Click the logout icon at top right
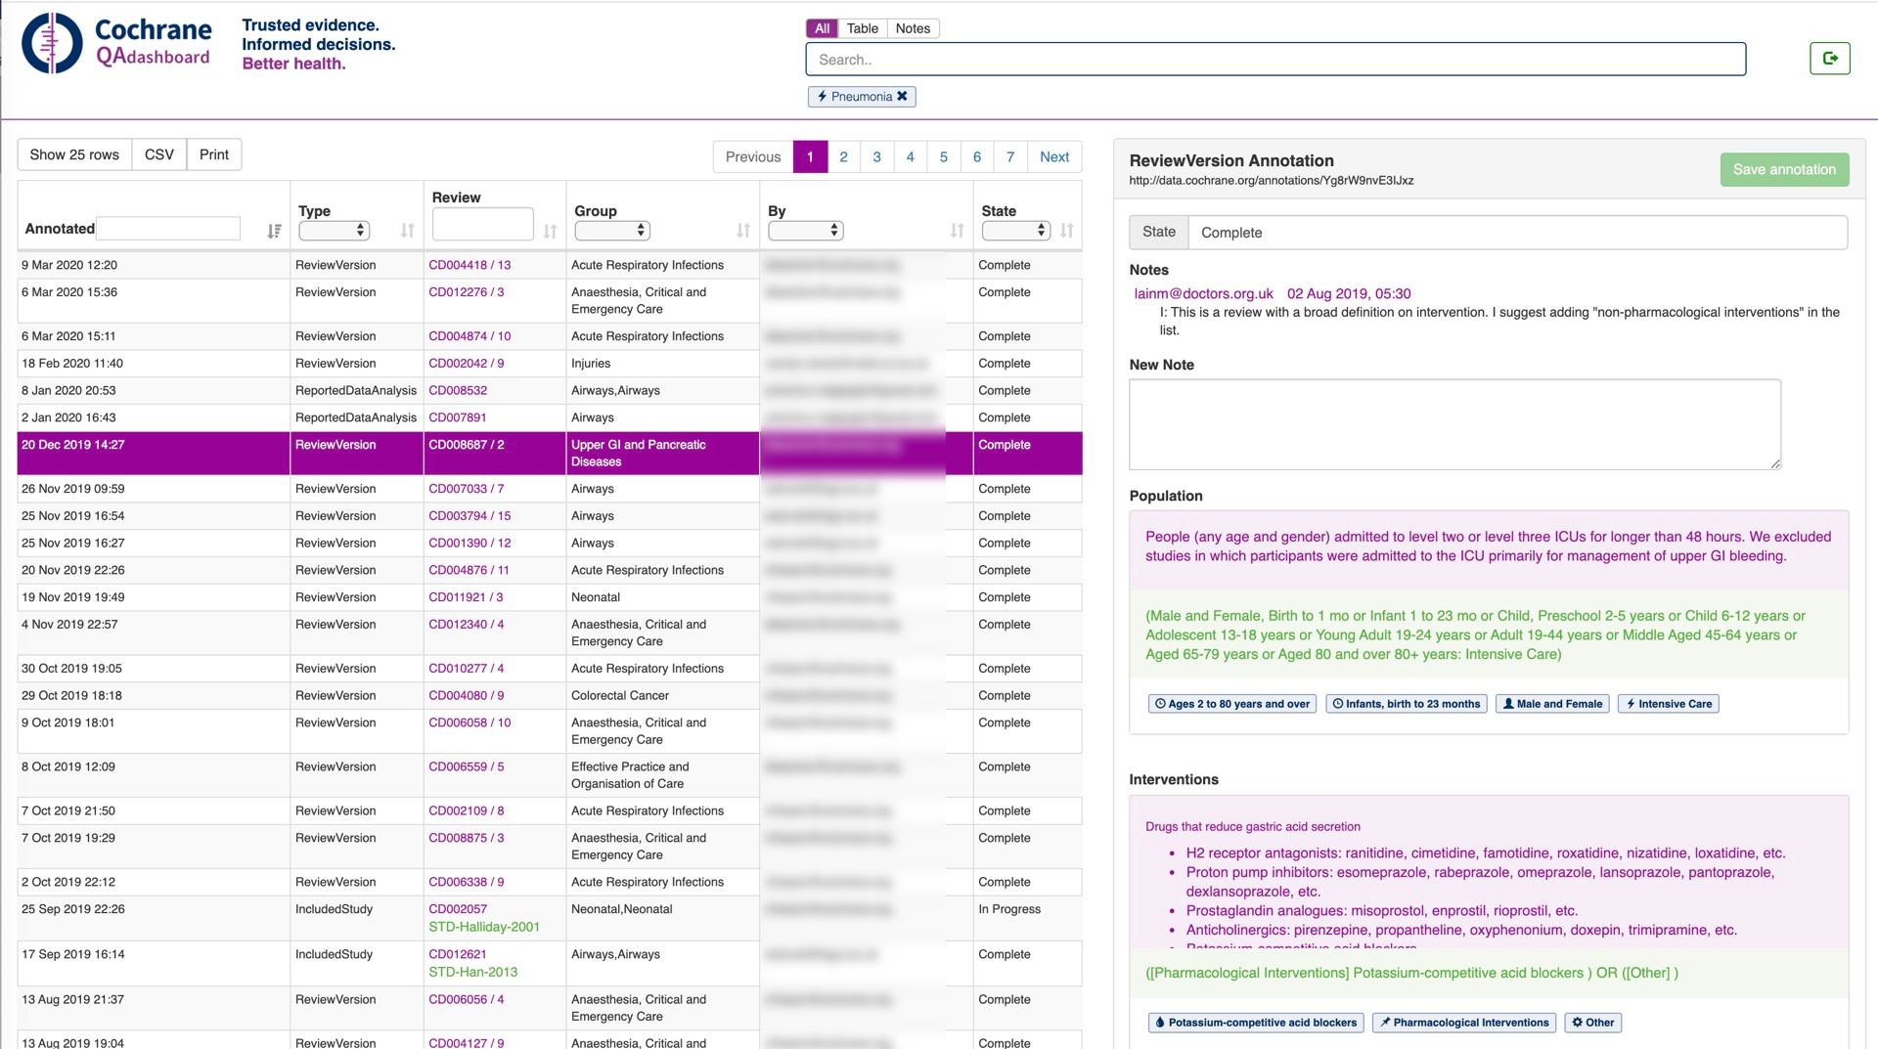Screen dimensions: 1878x1049 pyautogui.click(x=1830, y=58)
